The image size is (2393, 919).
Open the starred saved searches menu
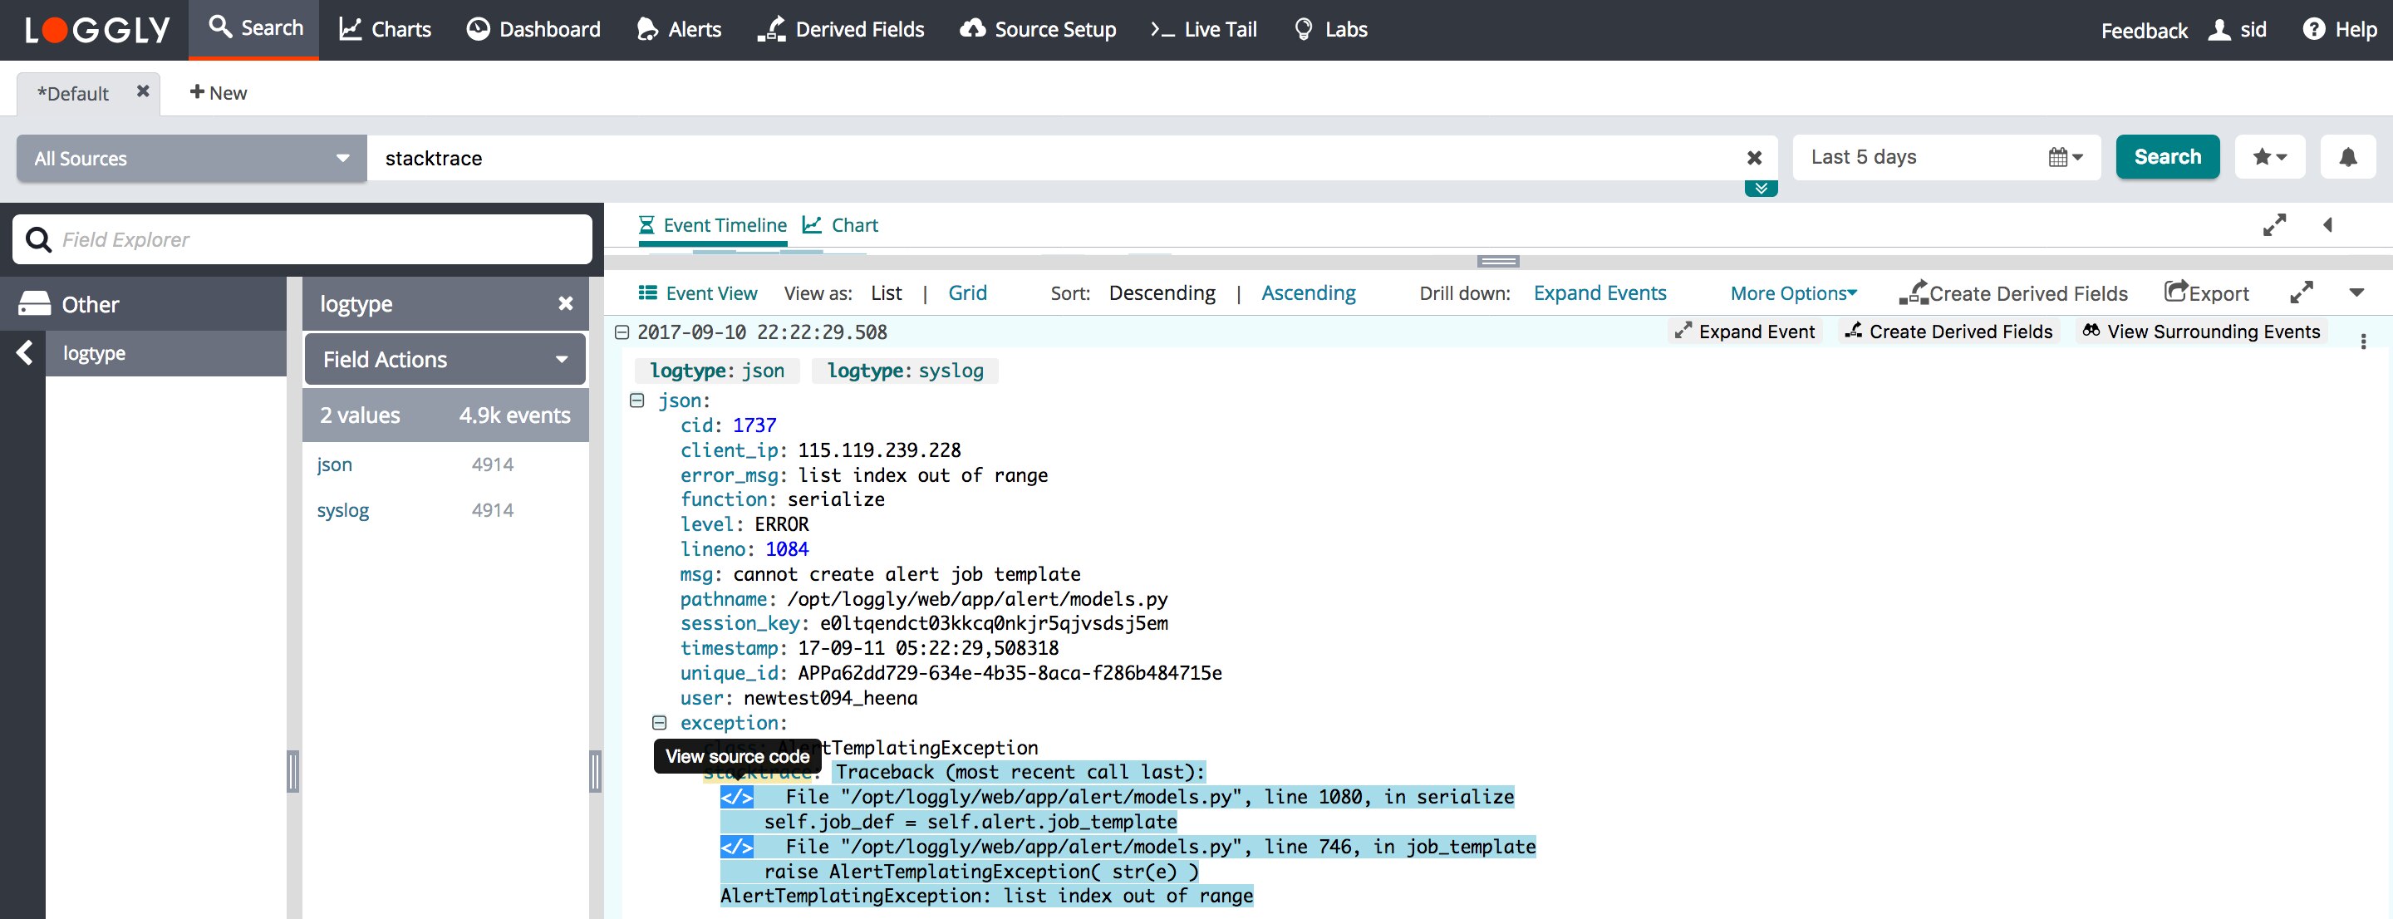pyautogui.click(x=2268, y=157)
